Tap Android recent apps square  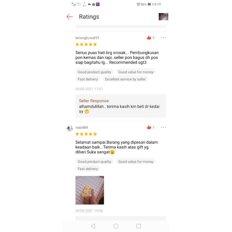click(x=139, y=226)
